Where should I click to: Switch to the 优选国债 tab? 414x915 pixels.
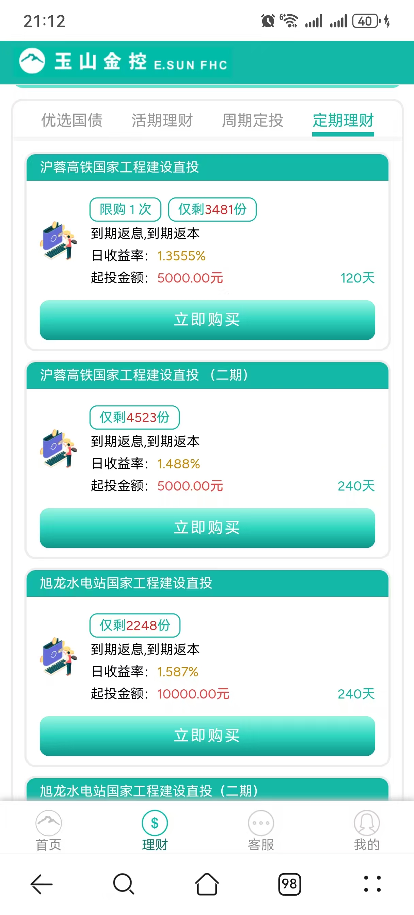click(72, 120)
